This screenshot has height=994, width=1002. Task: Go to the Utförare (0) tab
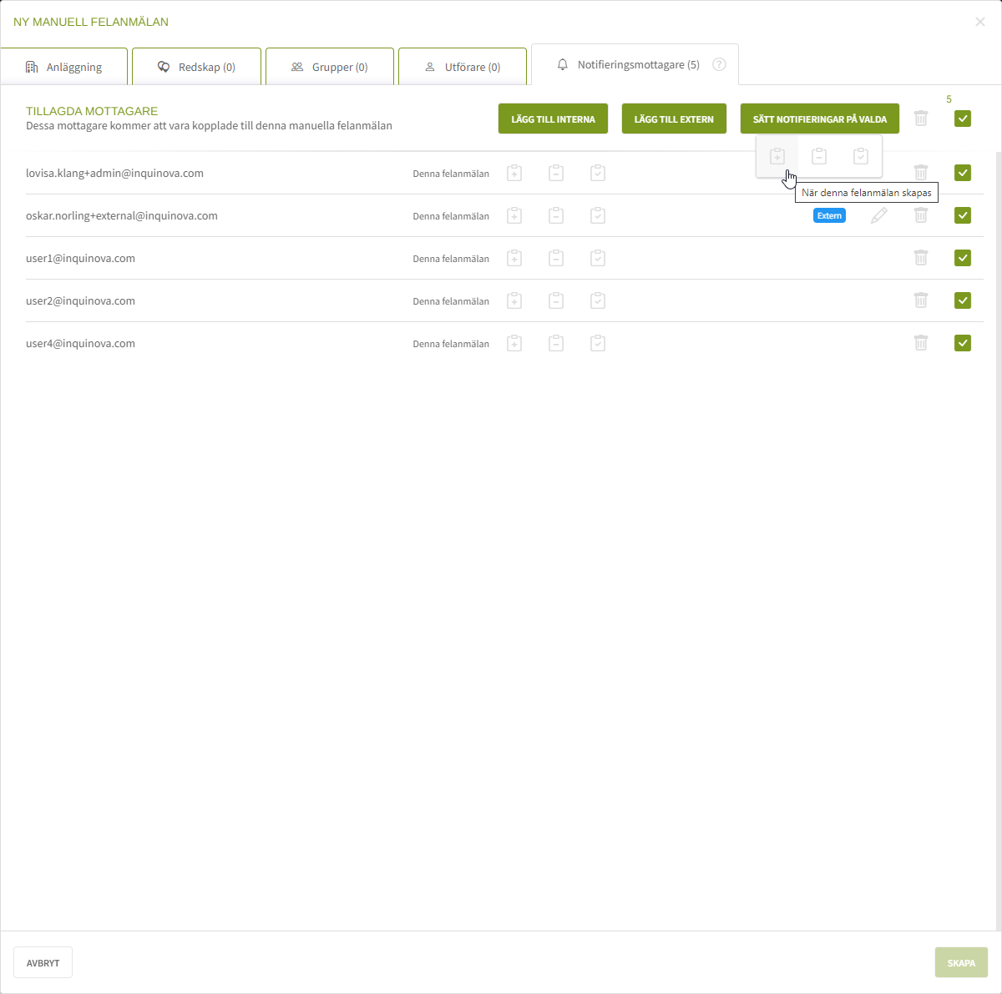point(463,67)
